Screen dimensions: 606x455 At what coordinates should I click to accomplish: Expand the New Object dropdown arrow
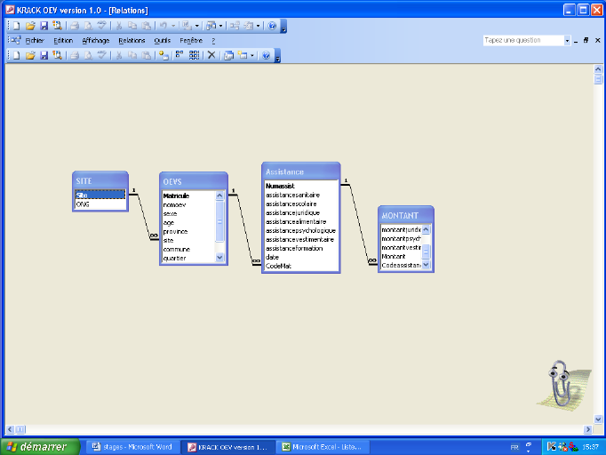click(x=252, y=55)
